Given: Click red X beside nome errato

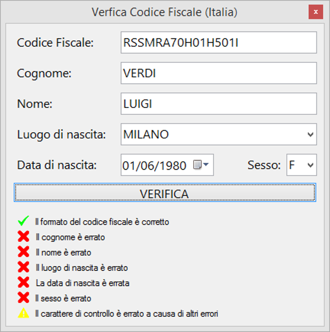Looking at the screenshot, I should (x=23, y=252).
